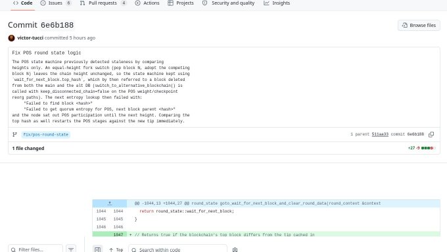The width and height of the screenshot is (447, 252).
Task: Switch to the Pull requests tab
Action: point(103,3)
